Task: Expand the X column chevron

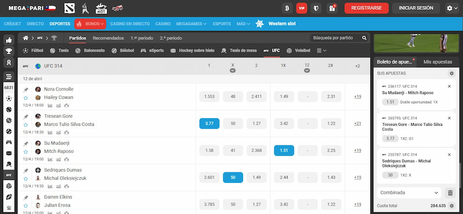Action: coord(233,70)
